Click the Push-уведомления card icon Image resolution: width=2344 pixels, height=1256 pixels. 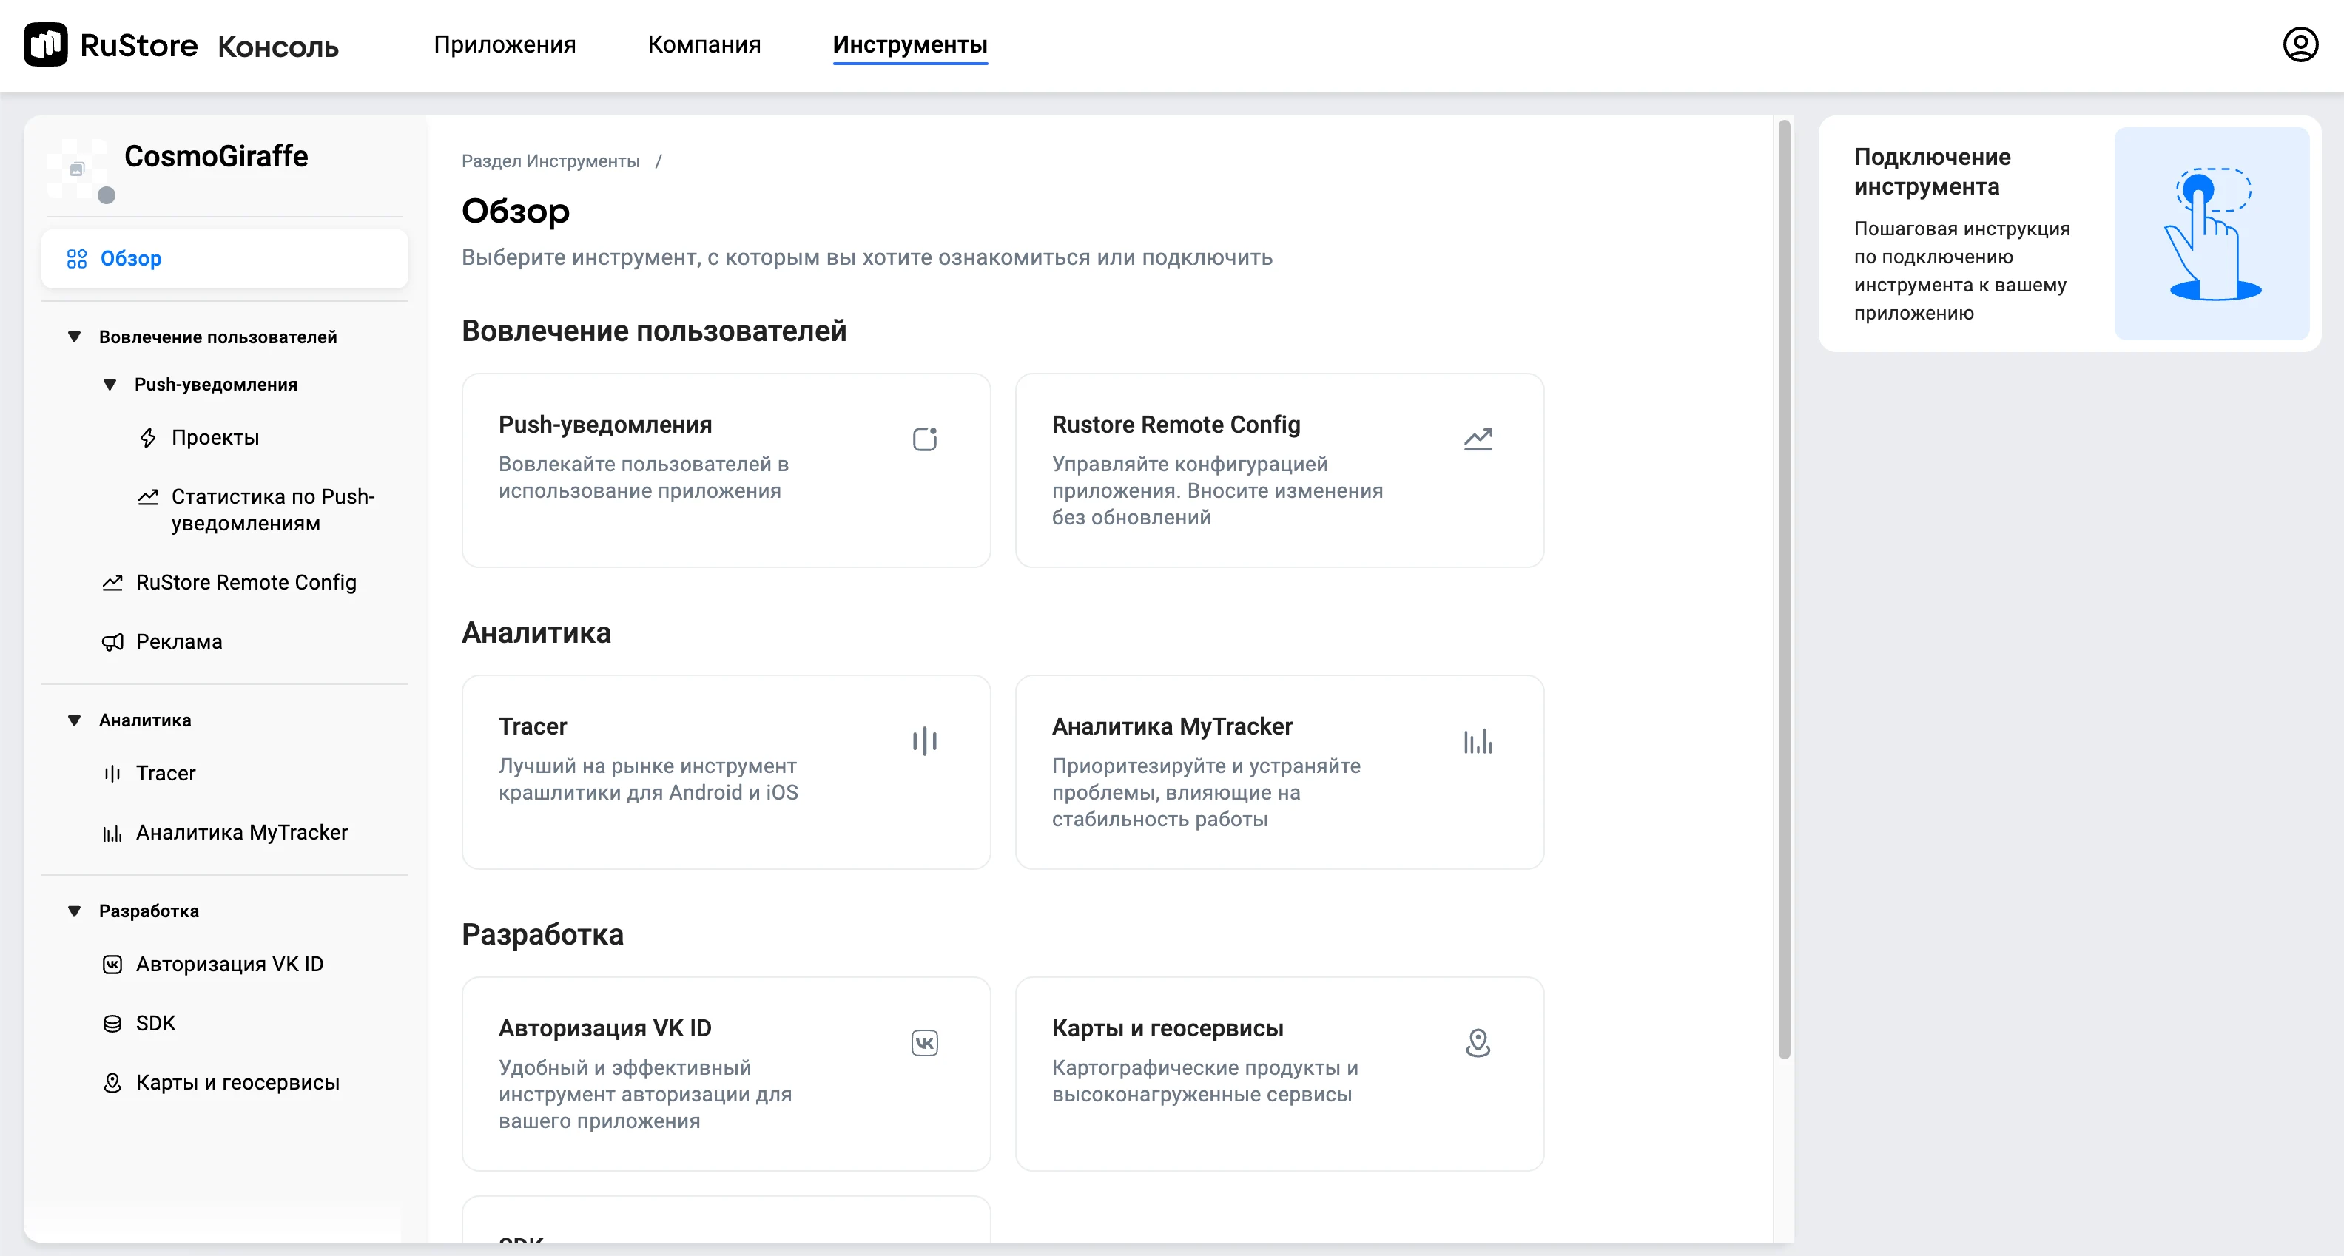(x=924, y=439)
